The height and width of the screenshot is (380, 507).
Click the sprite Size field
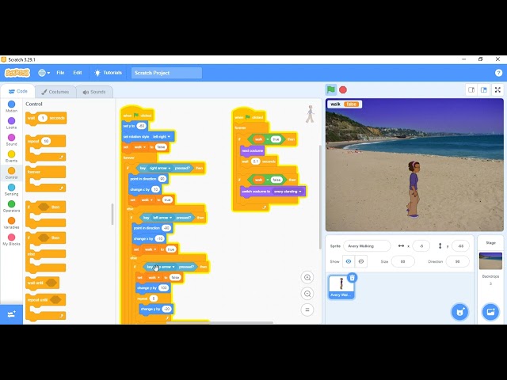click(402, 261)
